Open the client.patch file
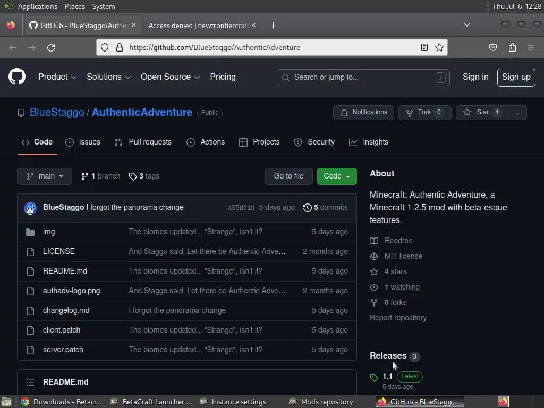 tap(62, 330)
